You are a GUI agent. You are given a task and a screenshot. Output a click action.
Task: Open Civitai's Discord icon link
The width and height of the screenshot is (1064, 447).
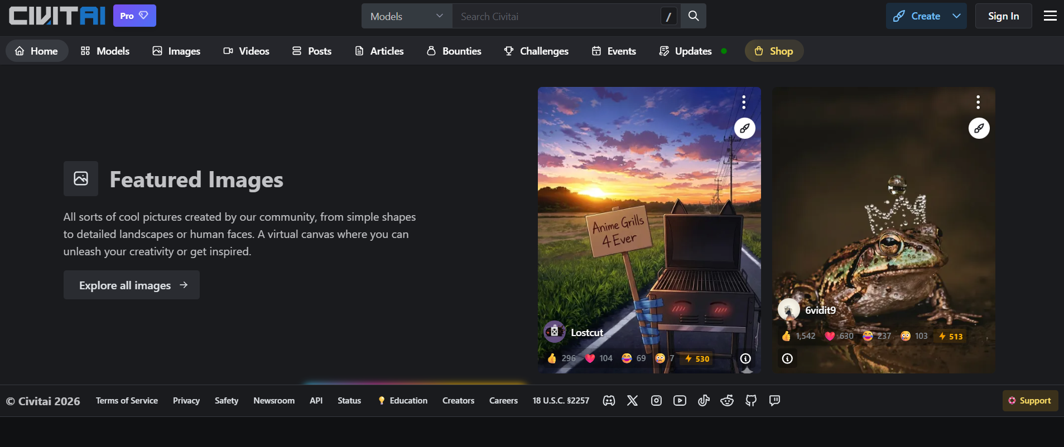pyautogui.click(x=609, y=401)
